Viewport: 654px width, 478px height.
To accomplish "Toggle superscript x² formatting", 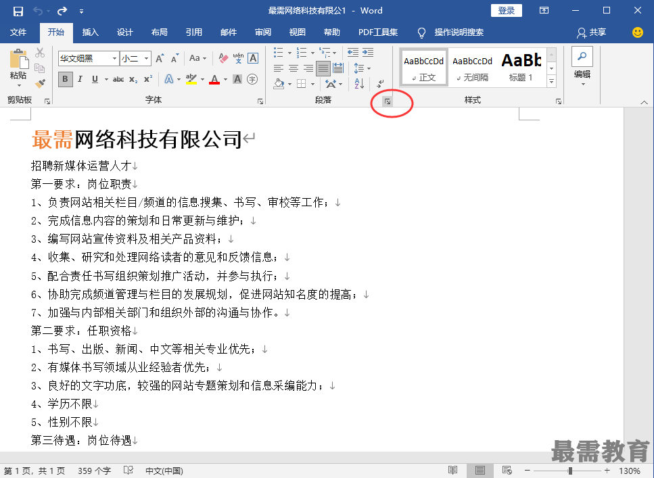I will point(148,79).
